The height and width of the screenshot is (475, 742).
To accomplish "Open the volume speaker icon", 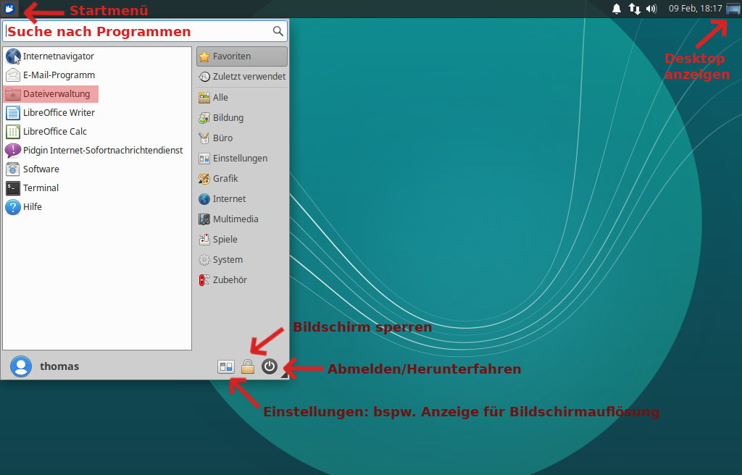I will tap(651, 9).
